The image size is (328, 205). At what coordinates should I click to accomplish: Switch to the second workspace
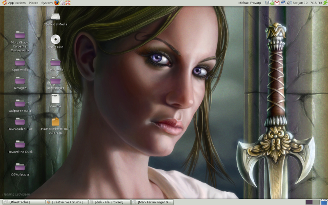click(316, 202)
